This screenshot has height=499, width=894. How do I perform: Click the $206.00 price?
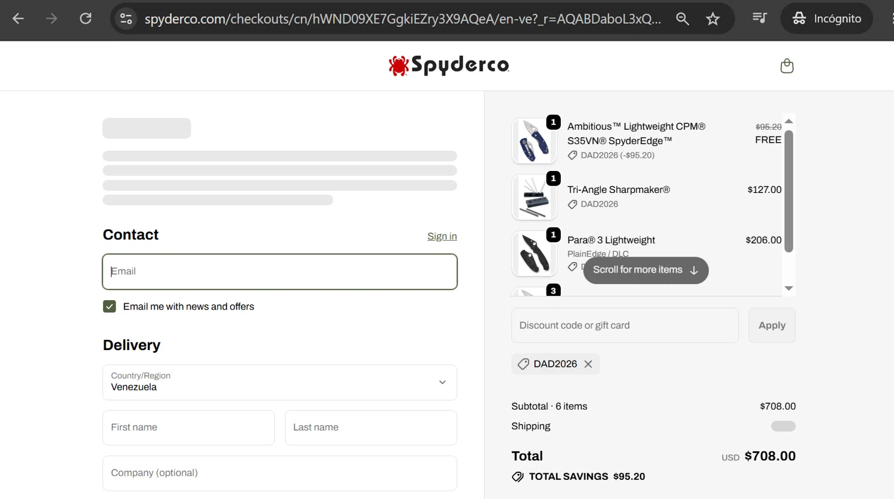pyautogui.click(x=763, y=240)
